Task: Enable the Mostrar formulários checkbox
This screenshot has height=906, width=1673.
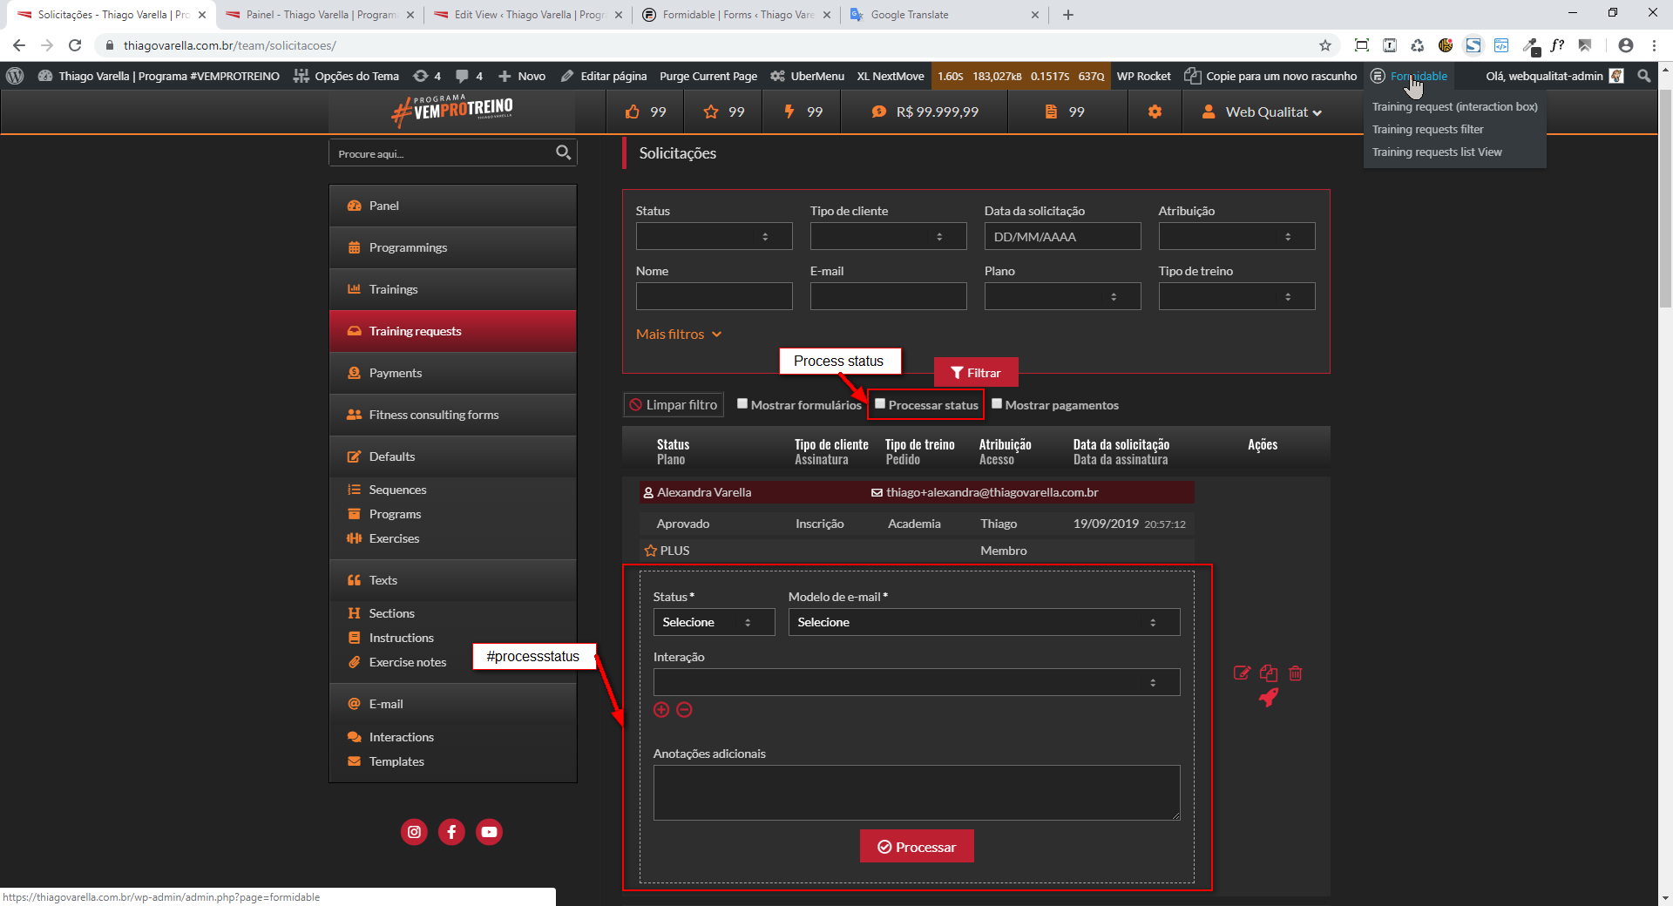Action: coord(742,404)
